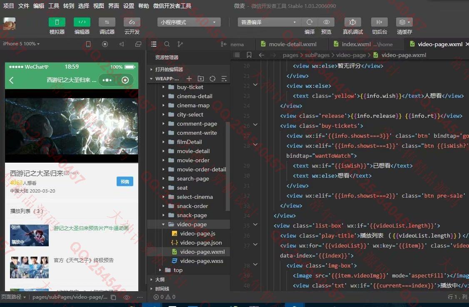Click the simulator device rotate icon
Screen dimensions: 469x307
coord(88,44)
